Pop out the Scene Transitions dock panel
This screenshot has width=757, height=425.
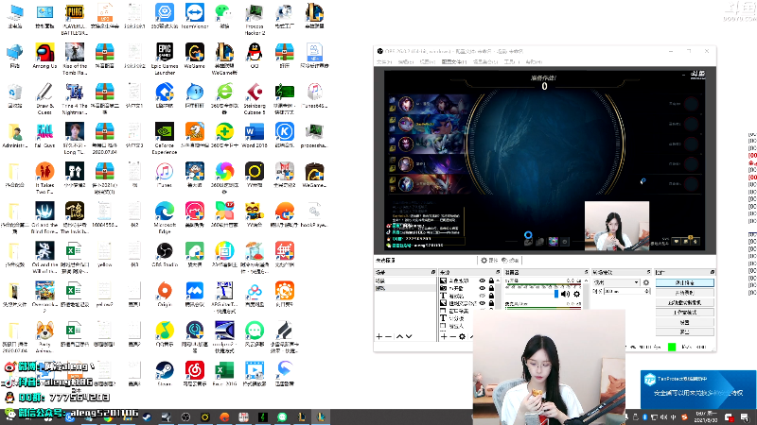click(648, 272)
